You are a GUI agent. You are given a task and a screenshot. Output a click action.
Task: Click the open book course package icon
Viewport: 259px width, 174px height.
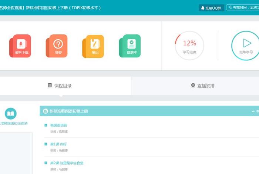point(11,114)
